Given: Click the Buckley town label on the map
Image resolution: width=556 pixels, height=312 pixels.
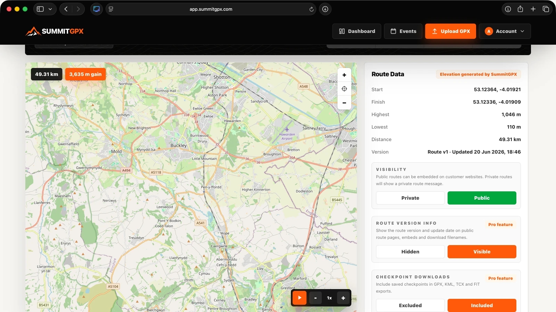Looking at the screenshot, I should tap(179, 145).
